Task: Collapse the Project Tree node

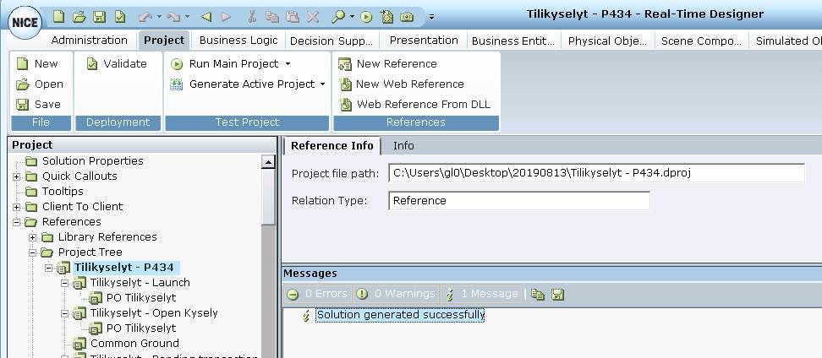Action: pyautogui.click(x=33, y=252)
